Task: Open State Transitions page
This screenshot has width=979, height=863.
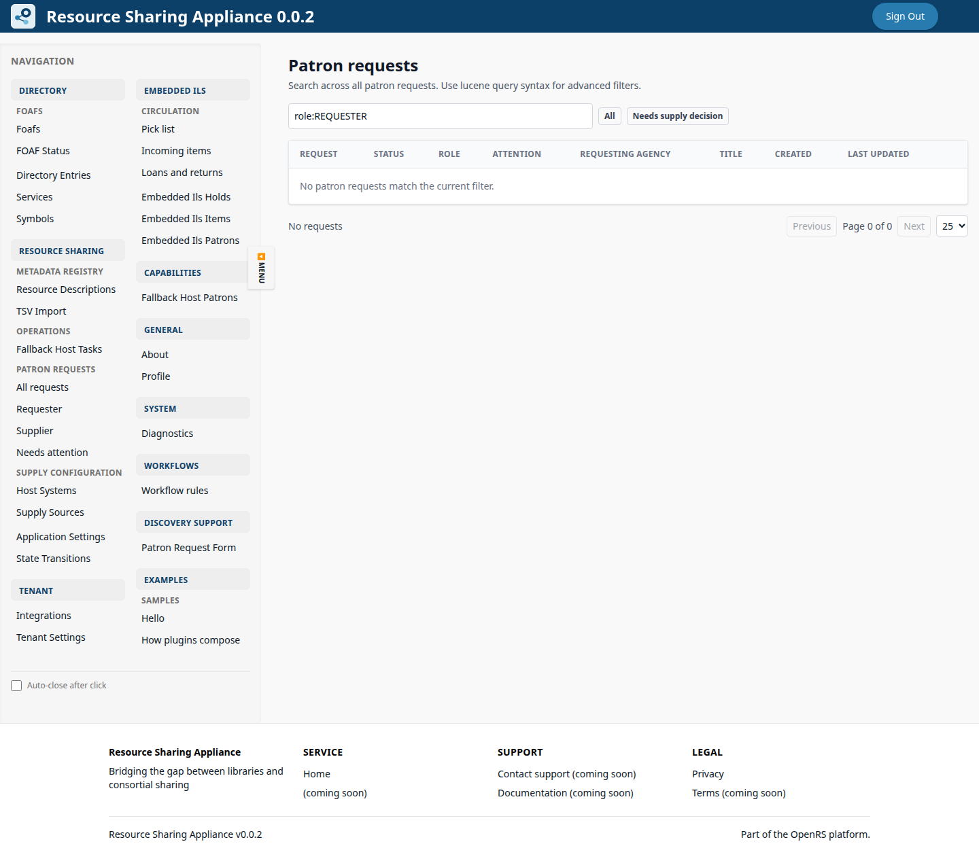Action: coord(53,559)
